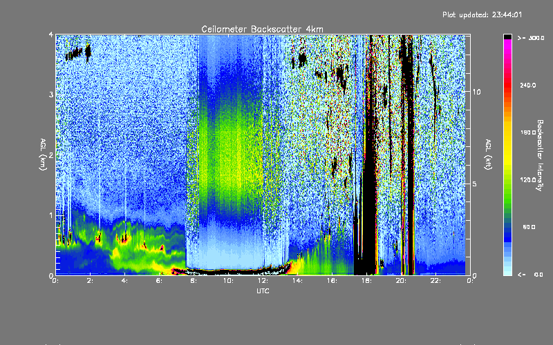553x345 pixels.
Task: Click the '4' tick on the AGL (km) axis
Action: (51, 34)
